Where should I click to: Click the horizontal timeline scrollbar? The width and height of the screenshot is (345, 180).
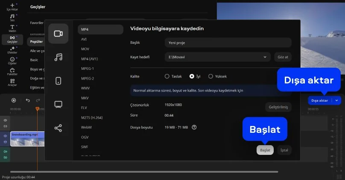click(144, 172)
